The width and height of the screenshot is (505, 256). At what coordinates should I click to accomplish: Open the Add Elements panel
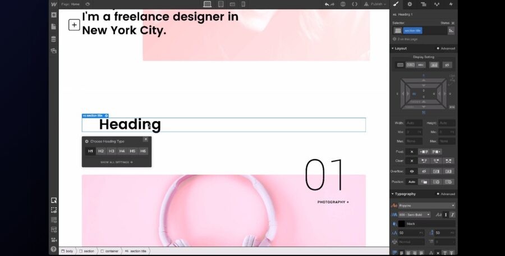[x=54, y=15]
